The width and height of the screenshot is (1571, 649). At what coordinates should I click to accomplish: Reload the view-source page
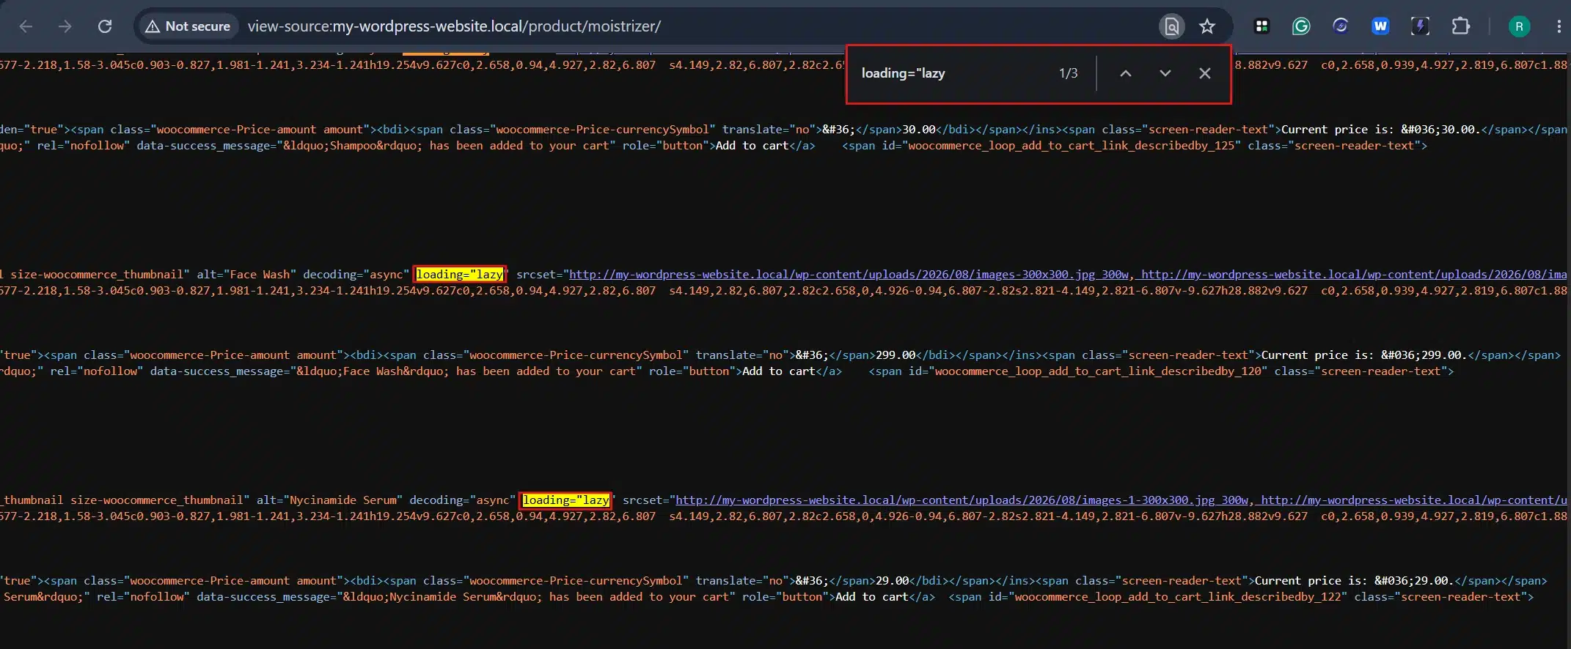(105, 26)
